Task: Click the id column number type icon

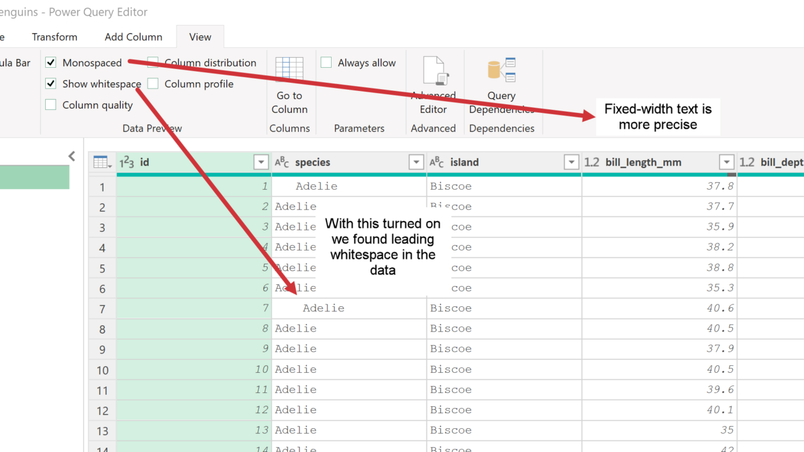Action: coord(126,163)
